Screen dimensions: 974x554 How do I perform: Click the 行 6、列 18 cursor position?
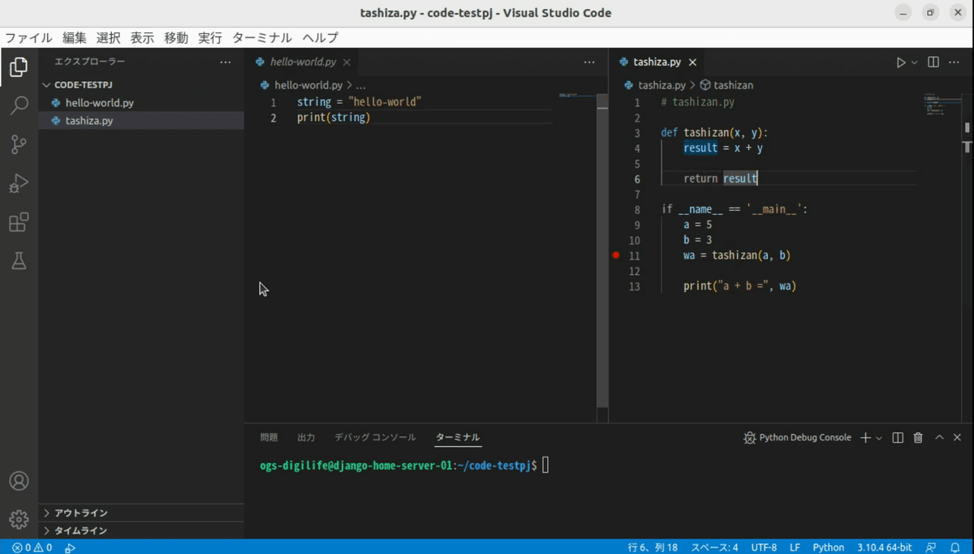(x=653, y=548)
